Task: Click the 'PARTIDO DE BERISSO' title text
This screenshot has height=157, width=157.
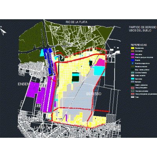Action: pyautogui.click(x=142, y=27)
